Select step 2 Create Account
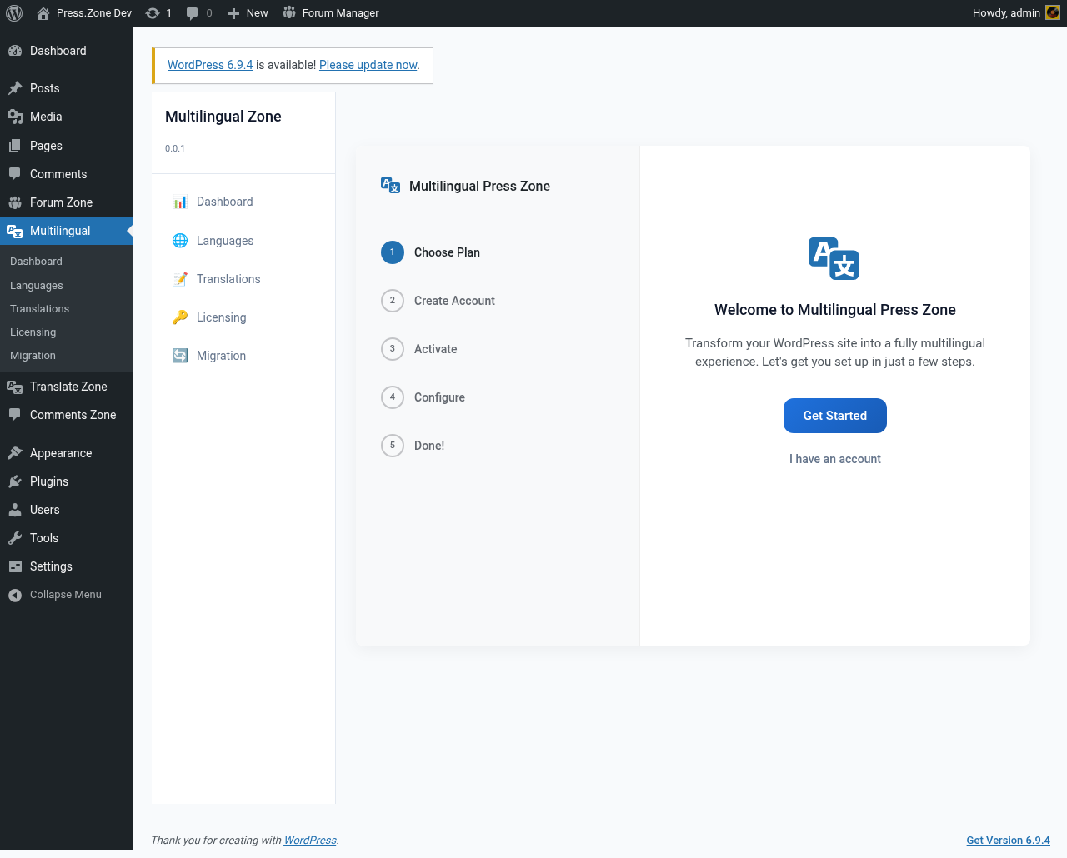Viewport: 1067px width, 858px height. tap(438, 301)
